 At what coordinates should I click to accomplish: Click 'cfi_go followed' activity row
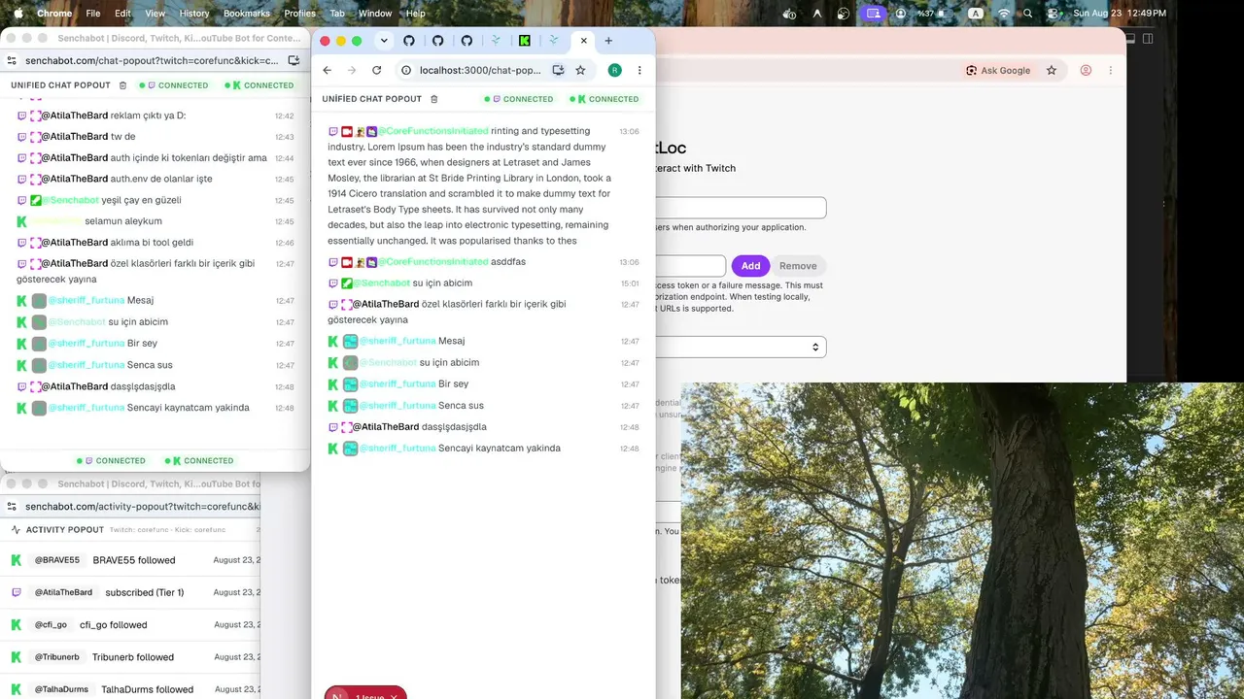(x=130, y=625)
